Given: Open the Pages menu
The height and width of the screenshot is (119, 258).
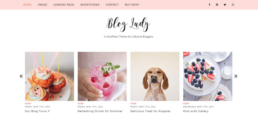Looking at the screenshot, I should coord(42,5).
